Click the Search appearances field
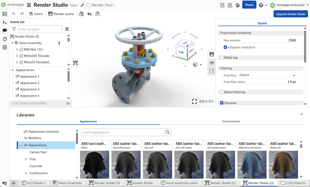This screenshot has width=310, height=187. point(122,132)
